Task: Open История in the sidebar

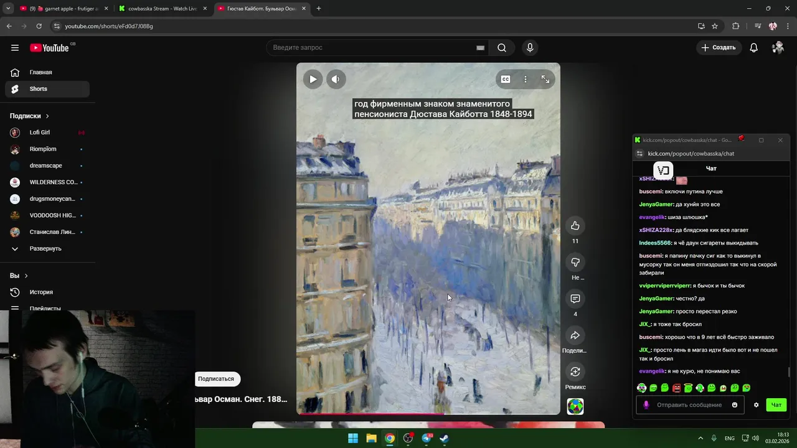Action: pos(47,292)
